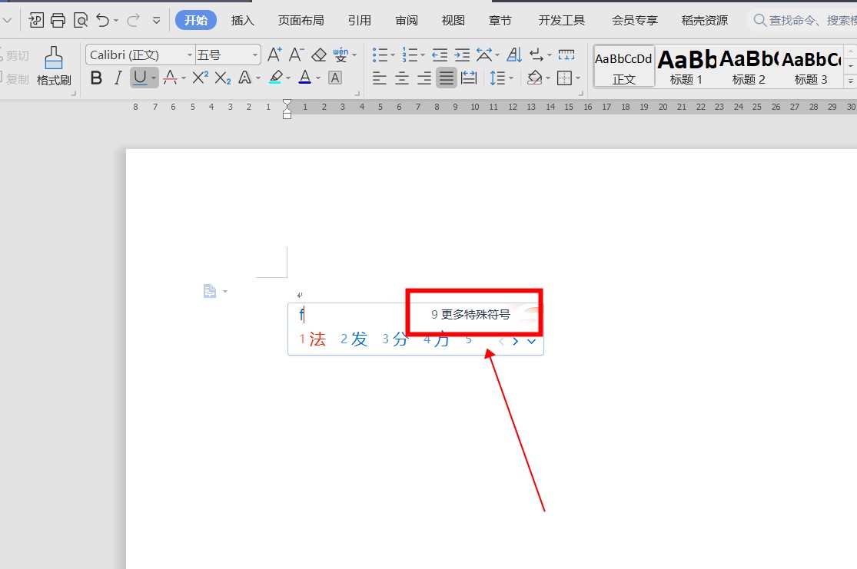Toggle bold formatting with the B button

click(x=96, y=78)
